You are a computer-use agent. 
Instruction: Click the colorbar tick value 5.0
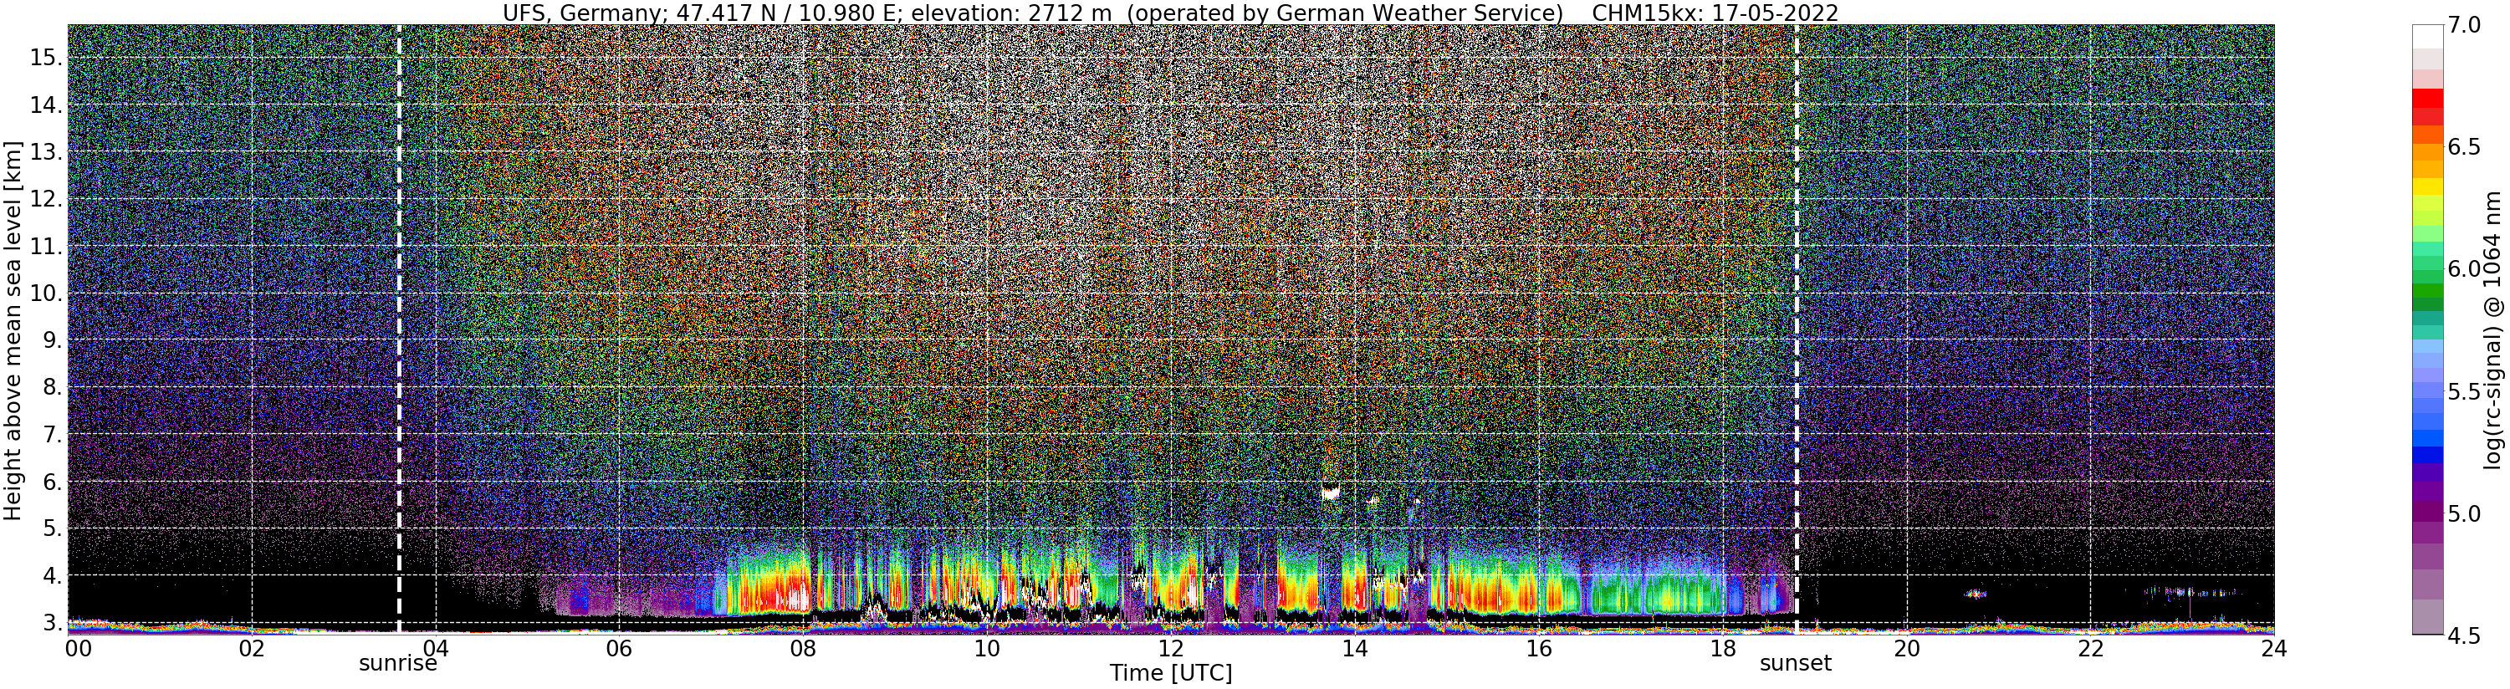[x=2463, y=513]
